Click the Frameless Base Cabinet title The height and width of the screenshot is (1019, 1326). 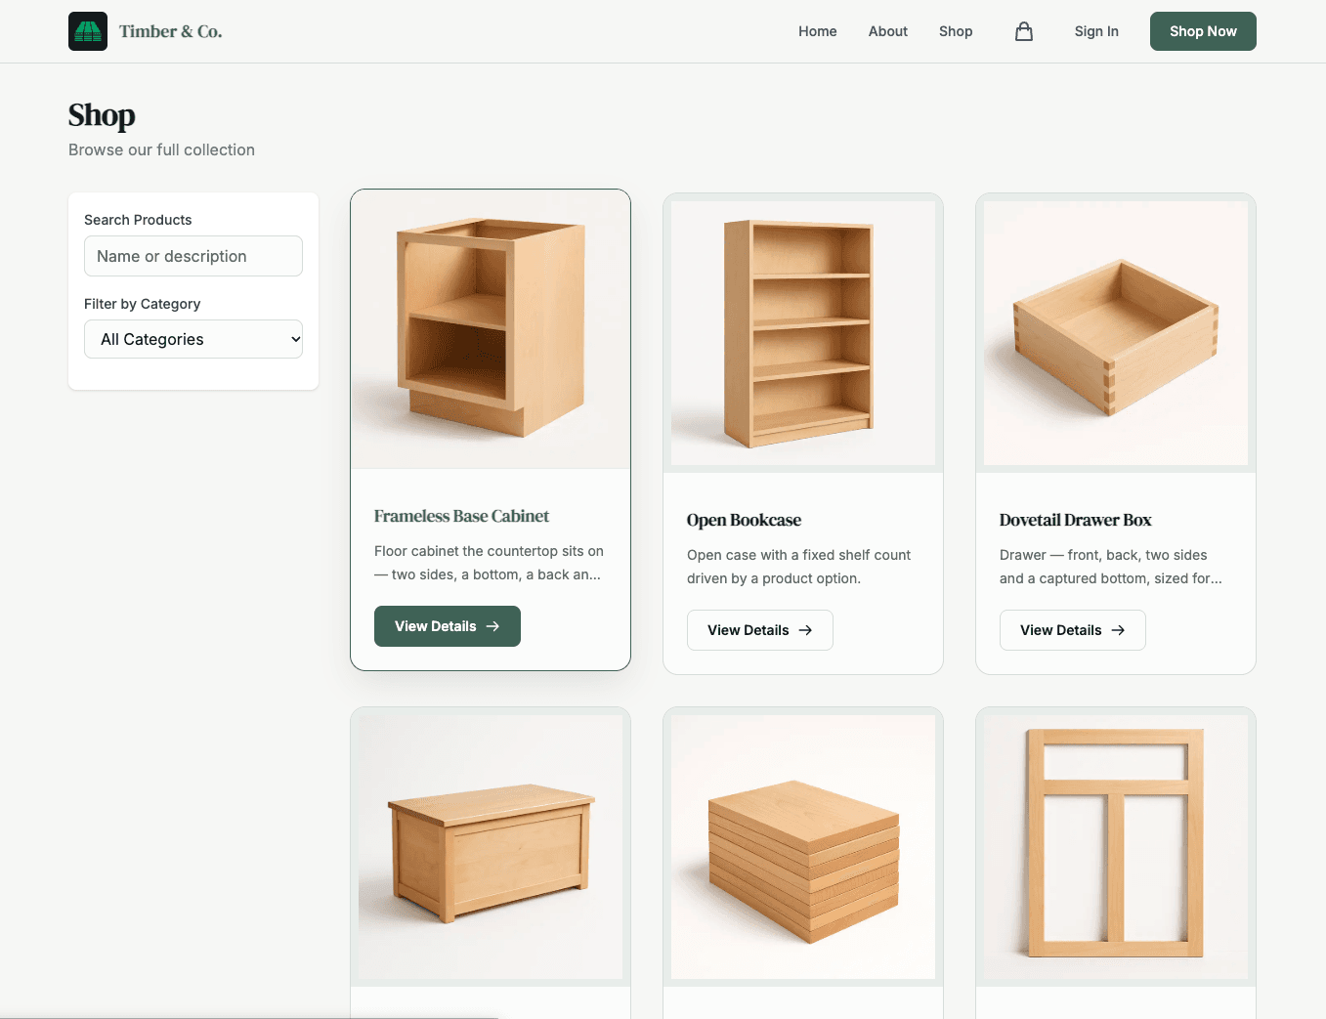[461, 516]
